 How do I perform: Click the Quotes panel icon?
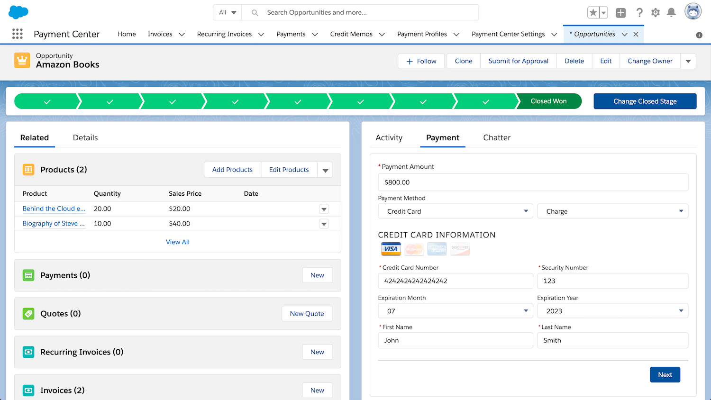click(x=28, y=313)
